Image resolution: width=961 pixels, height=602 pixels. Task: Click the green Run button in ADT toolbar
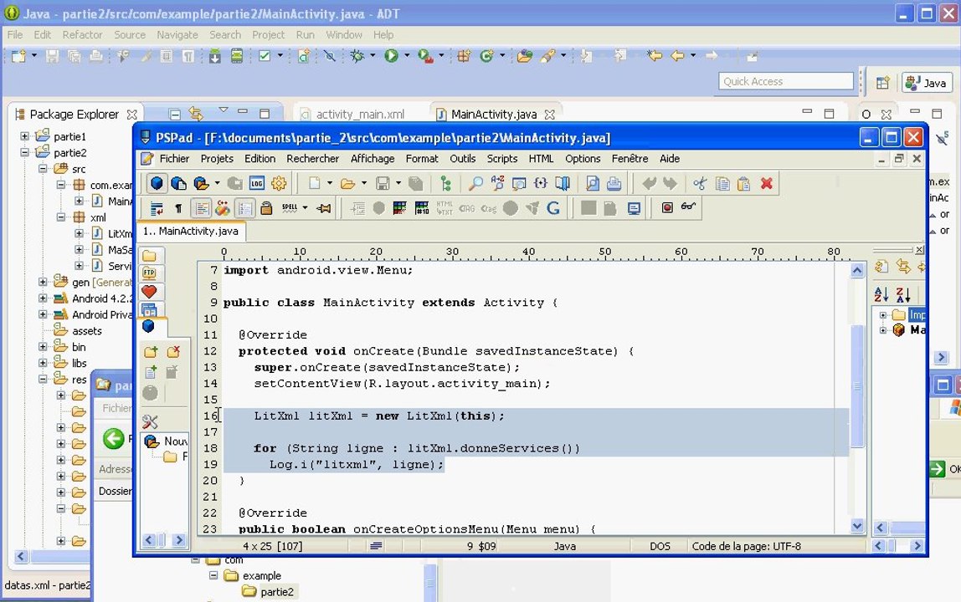pos(391,56)
